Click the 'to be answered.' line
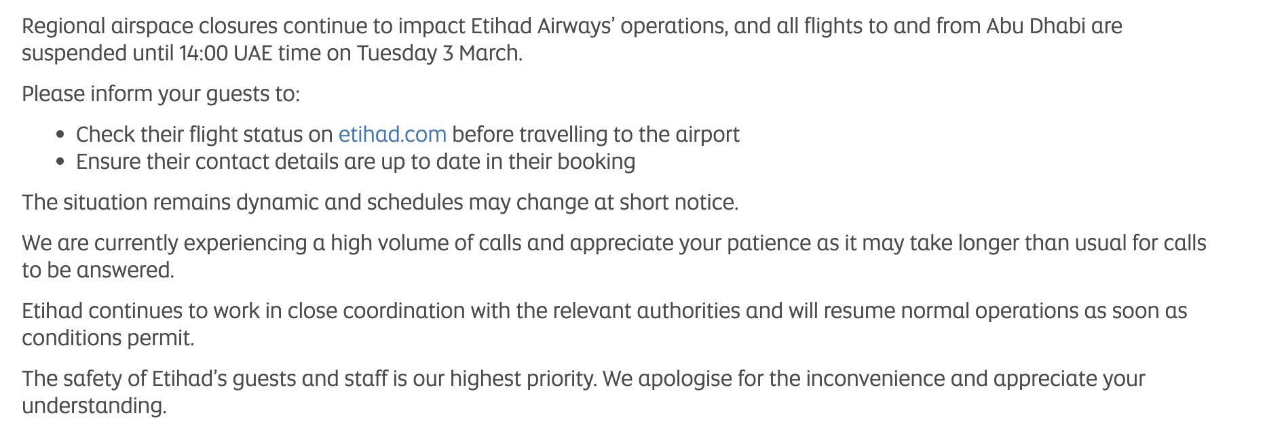Screen dimensions: 1284x430 (98, 270)
